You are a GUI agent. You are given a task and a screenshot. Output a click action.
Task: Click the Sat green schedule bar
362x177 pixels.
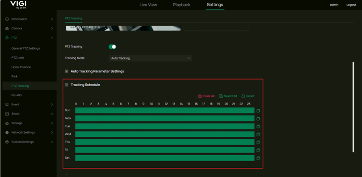[165, 158]
